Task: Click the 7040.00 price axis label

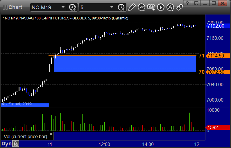Action: click(215, 85)
